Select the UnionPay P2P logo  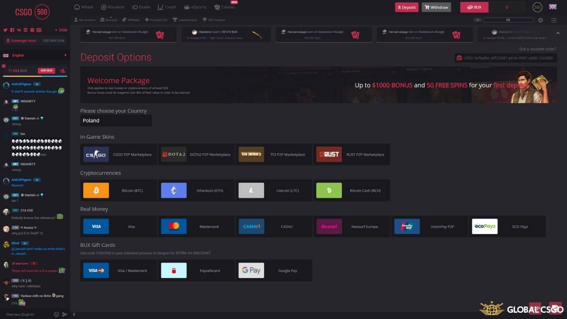click(x=407, y=226)
